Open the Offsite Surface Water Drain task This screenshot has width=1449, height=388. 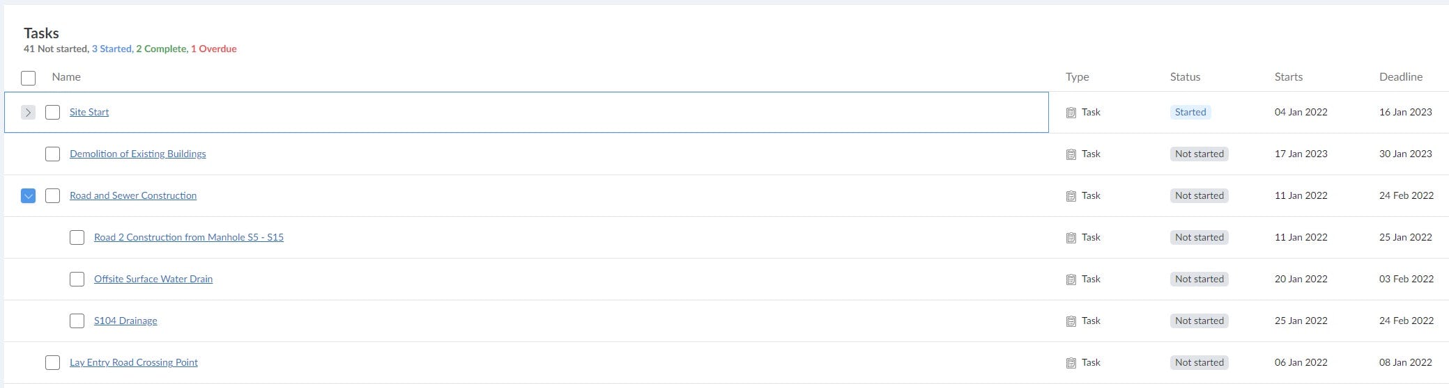coord(153,279)
